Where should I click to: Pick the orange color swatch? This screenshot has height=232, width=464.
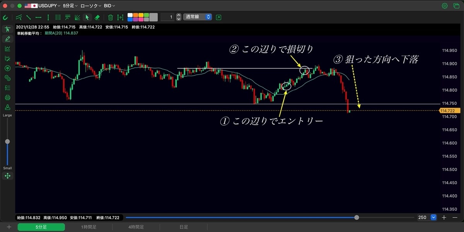135,15
